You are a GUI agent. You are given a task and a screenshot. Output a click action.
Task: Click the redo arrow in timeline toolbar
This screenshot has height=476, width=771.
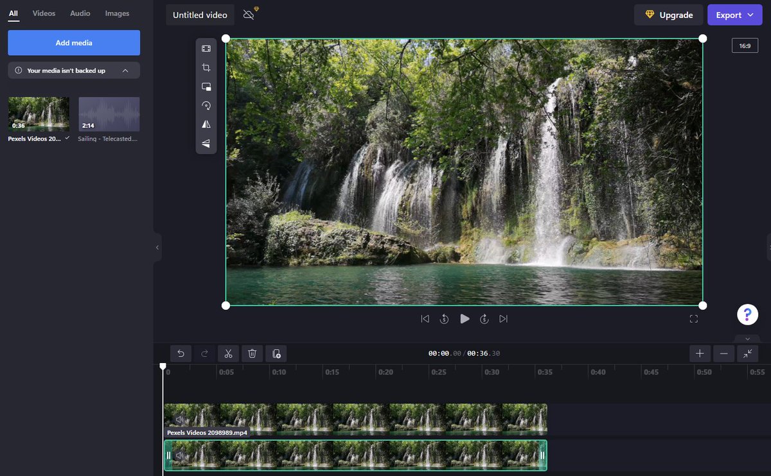pyautogui.click(x=204, y=353)
